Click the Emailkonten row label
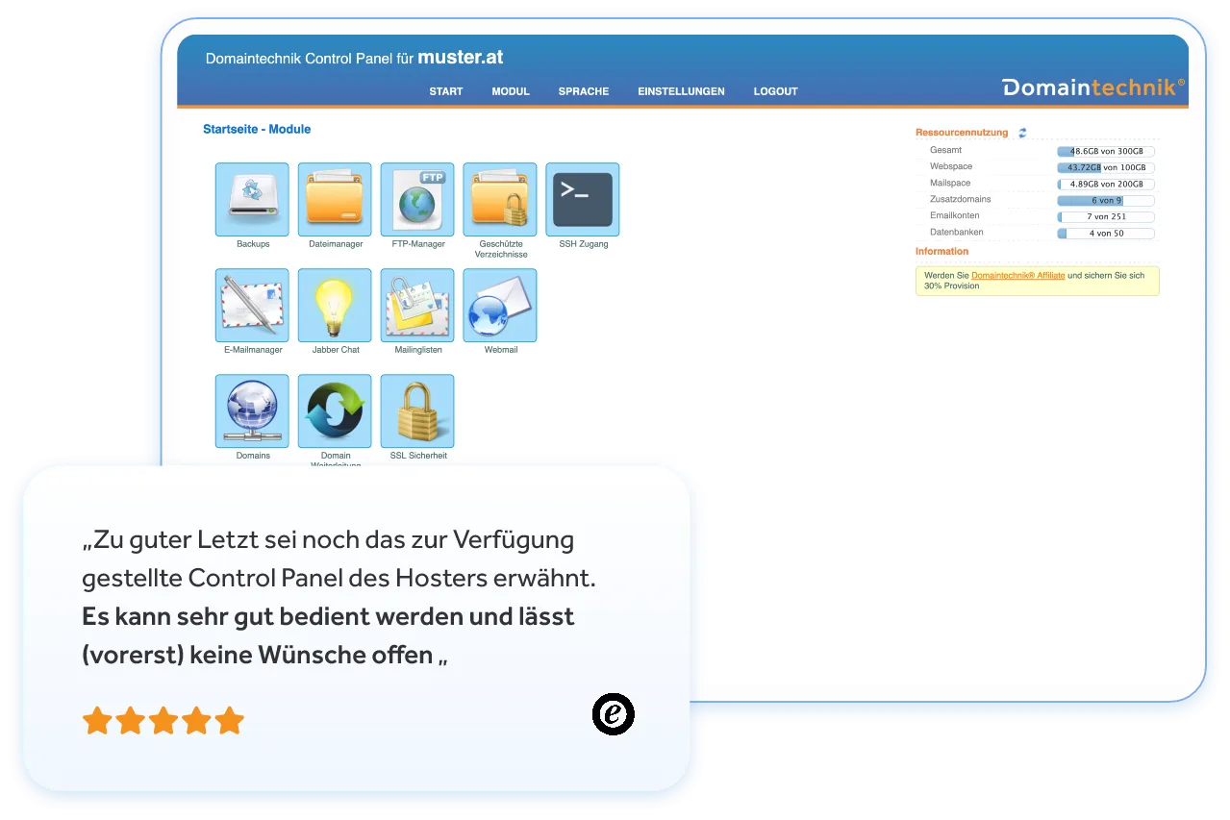 (955, 215)
